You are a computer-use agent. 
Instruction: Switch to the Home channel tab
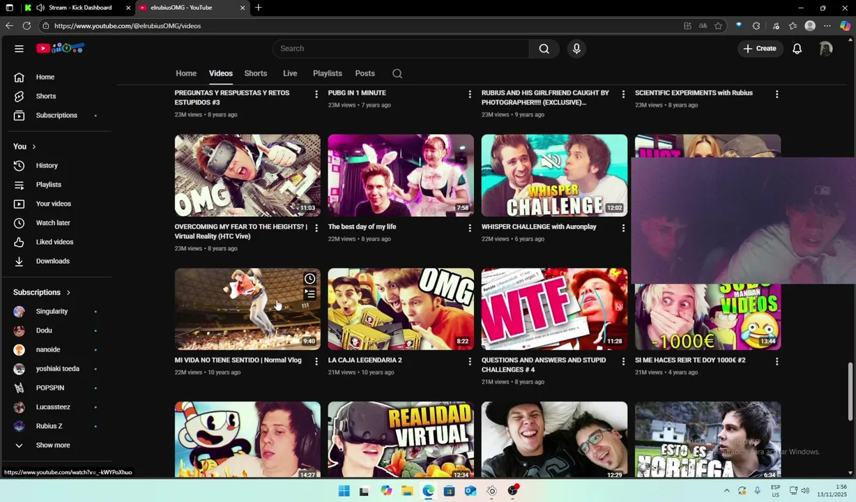pos(186,74)
